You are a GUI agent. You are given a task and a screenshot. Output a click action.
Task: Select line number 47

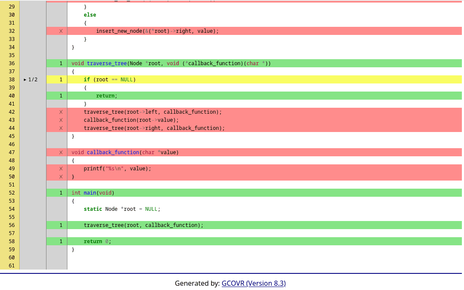coord(12,152)
